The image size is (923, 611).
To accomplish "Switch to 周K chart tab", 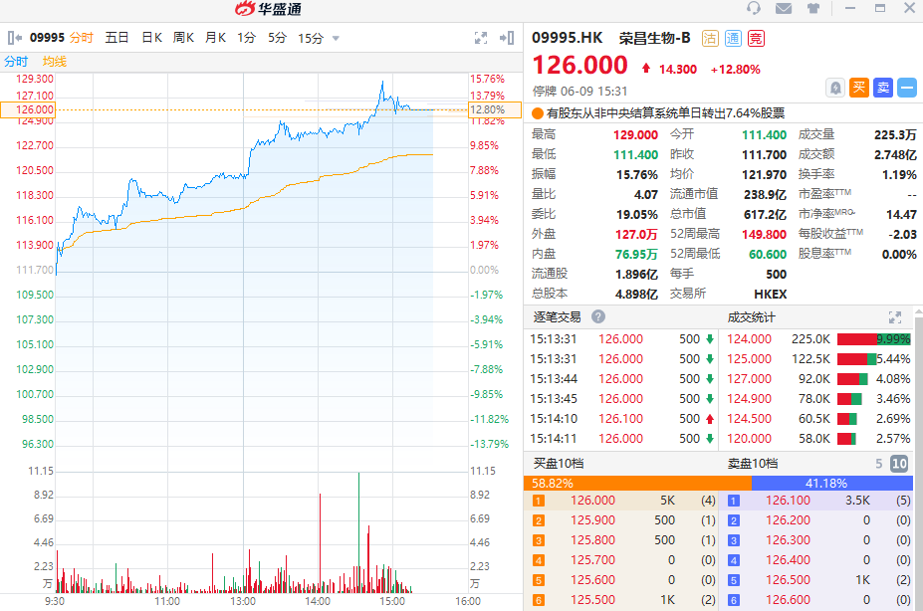I will (x=183, y=38).
